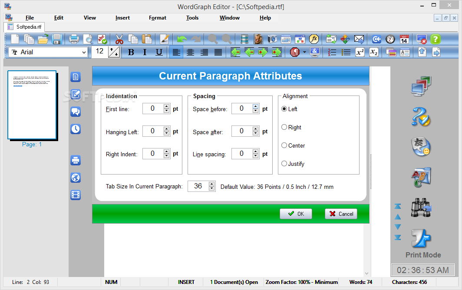The image size is (462, 290).
Task: Send by email with the envelope icon
Action: point(359,39)
